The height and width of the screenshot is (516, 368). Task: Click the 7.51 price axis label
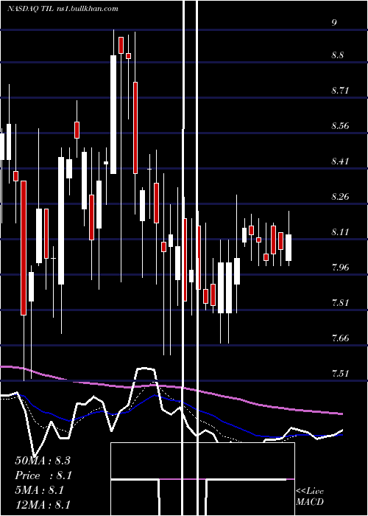pos(340,373)
